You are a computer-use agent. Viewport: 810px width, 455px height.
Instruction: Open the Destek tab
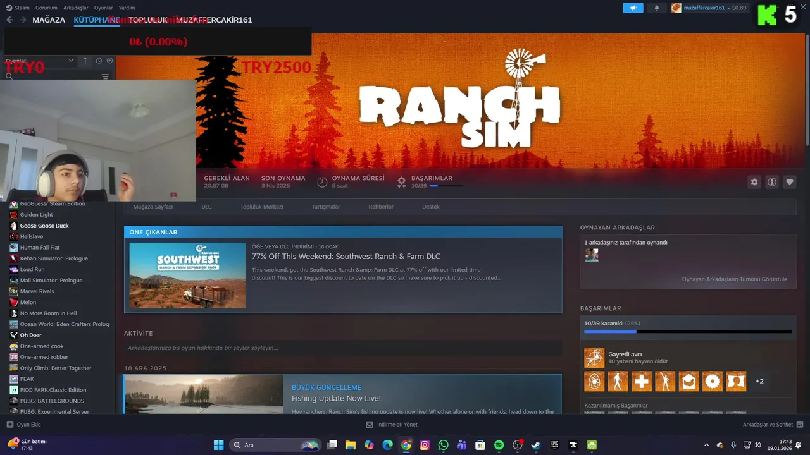click(x=431, y=207)
